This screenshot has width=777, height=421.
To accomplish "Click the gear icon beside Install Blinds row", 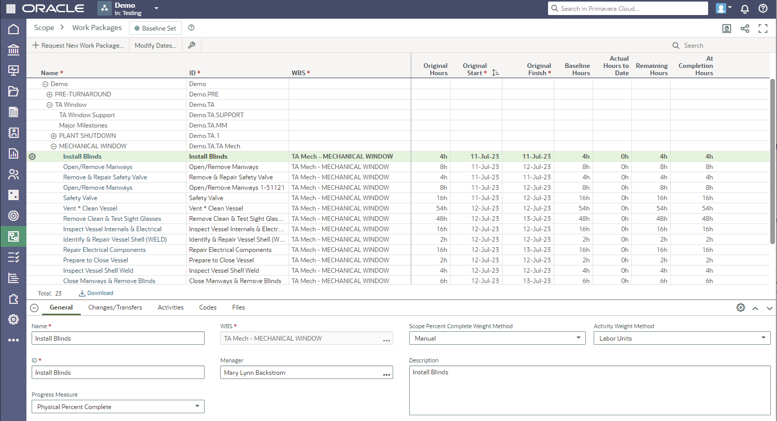I will (32, 157).
